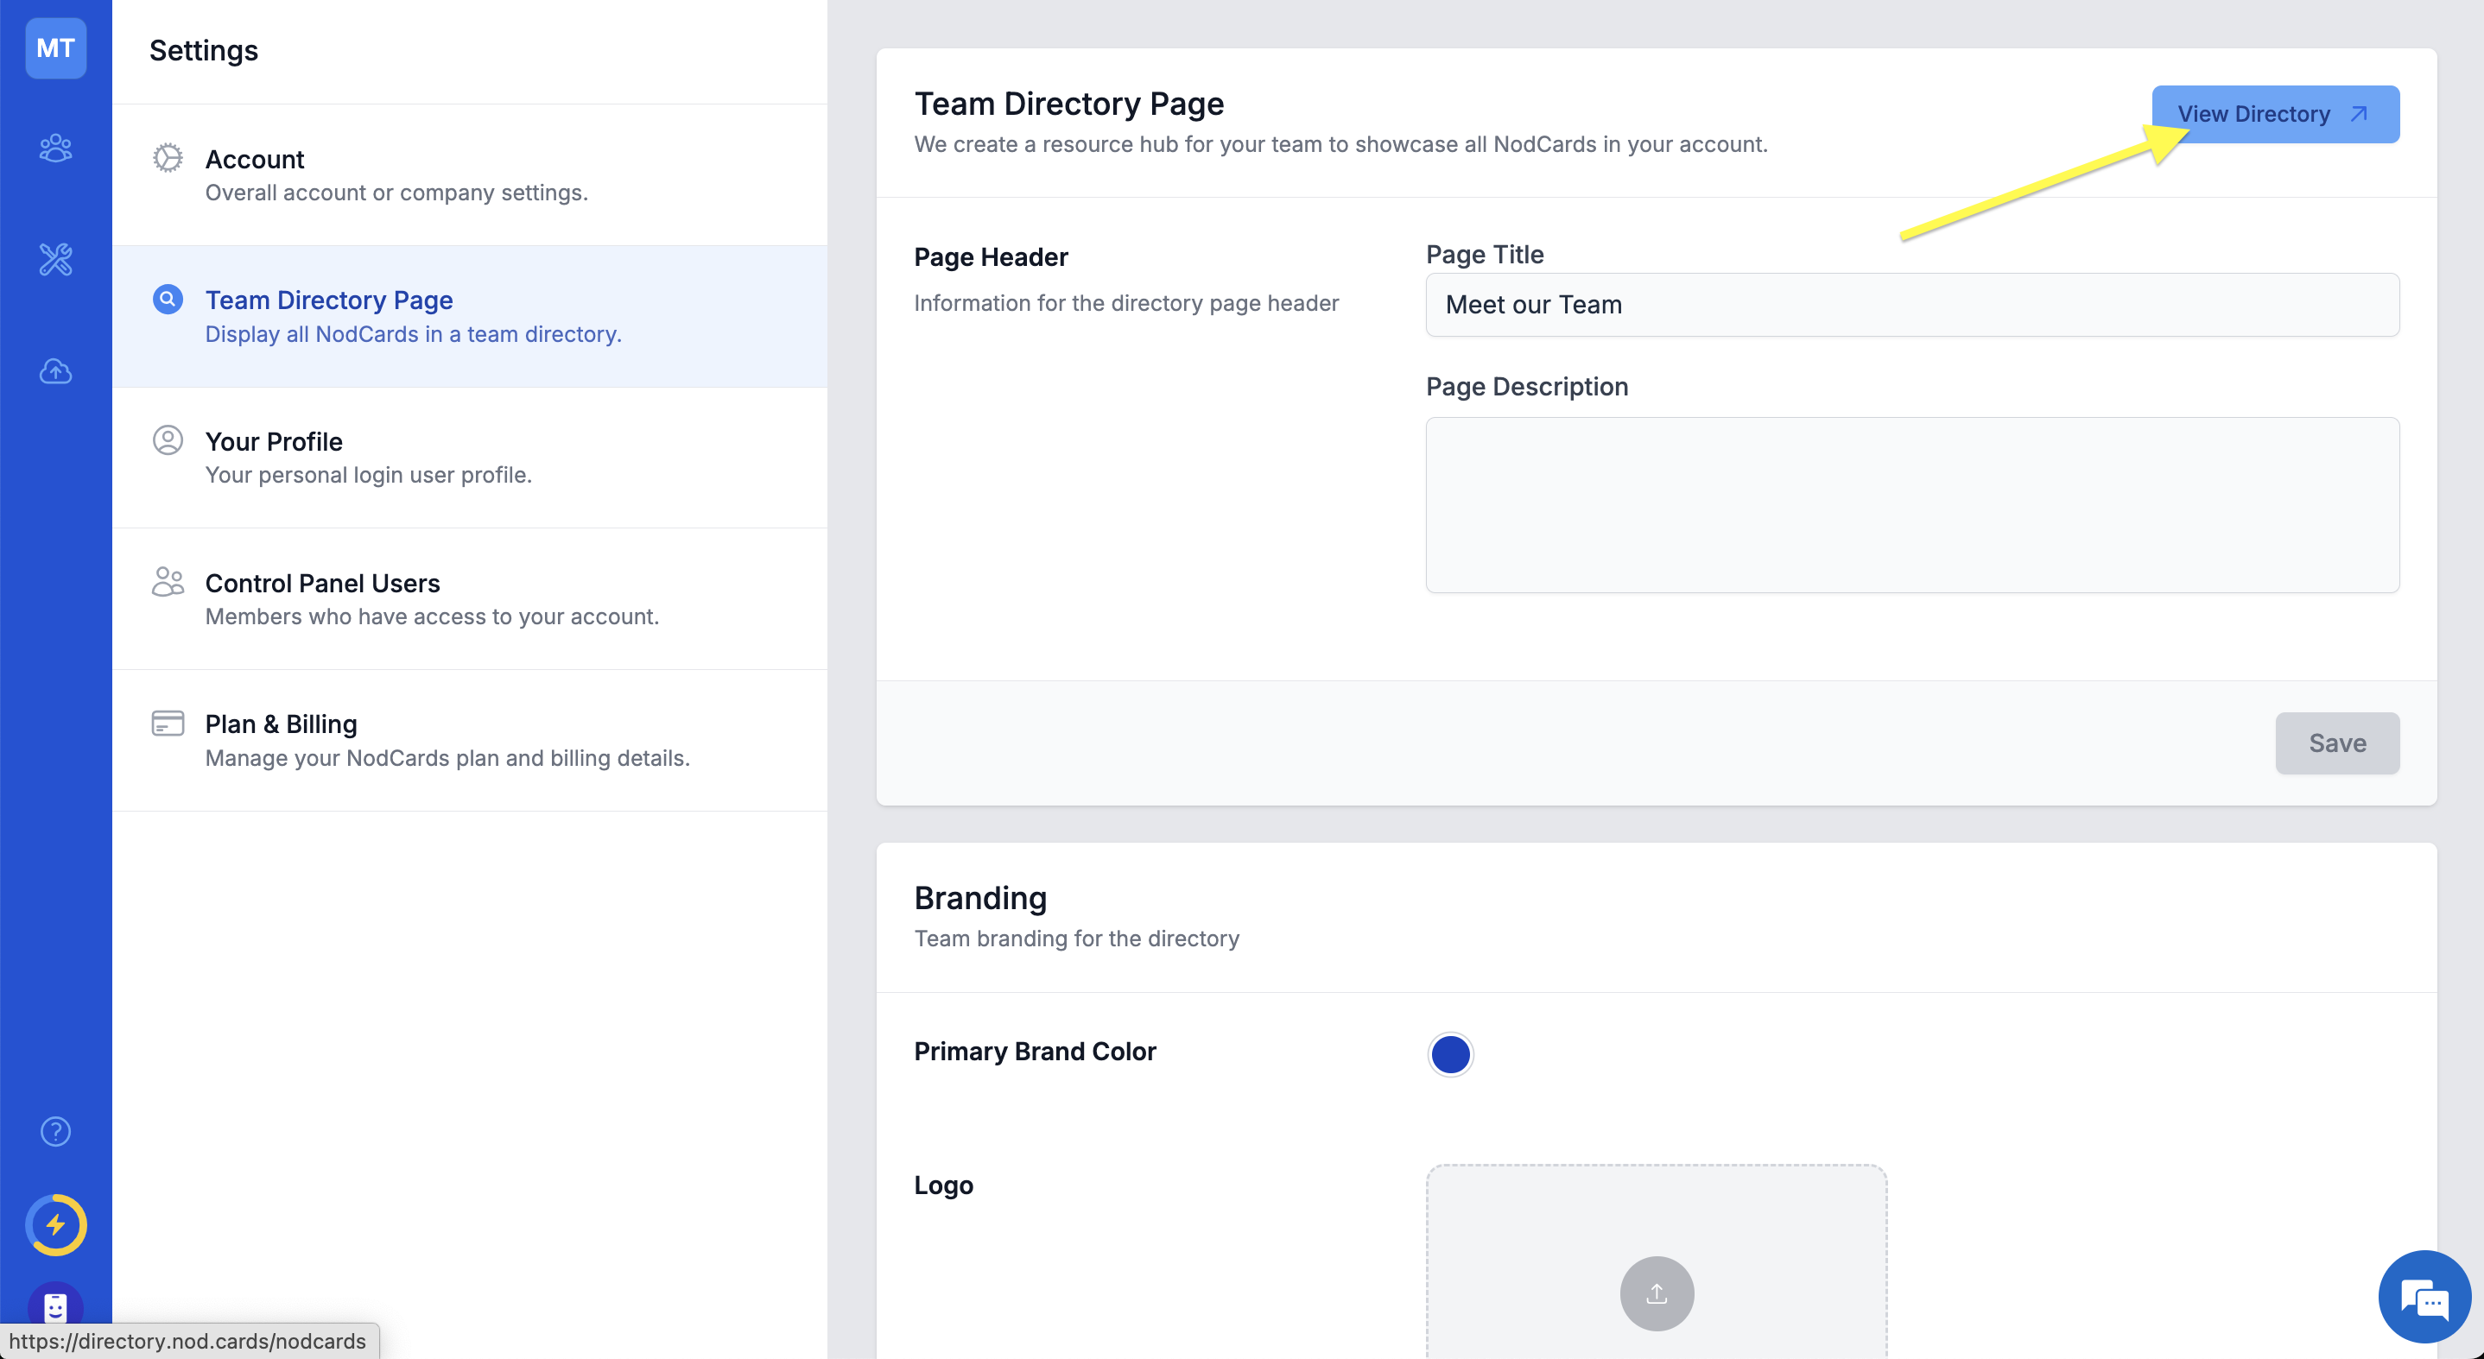Screen dimensions: 2484x1359
Task: Click the NodCards smiley card icon
Action: pos(55,1307)
